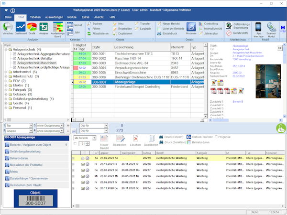Open Gefährdungsbeurteilung side panel button
This screenshot has width=287, height=215.
pos(36,151)
